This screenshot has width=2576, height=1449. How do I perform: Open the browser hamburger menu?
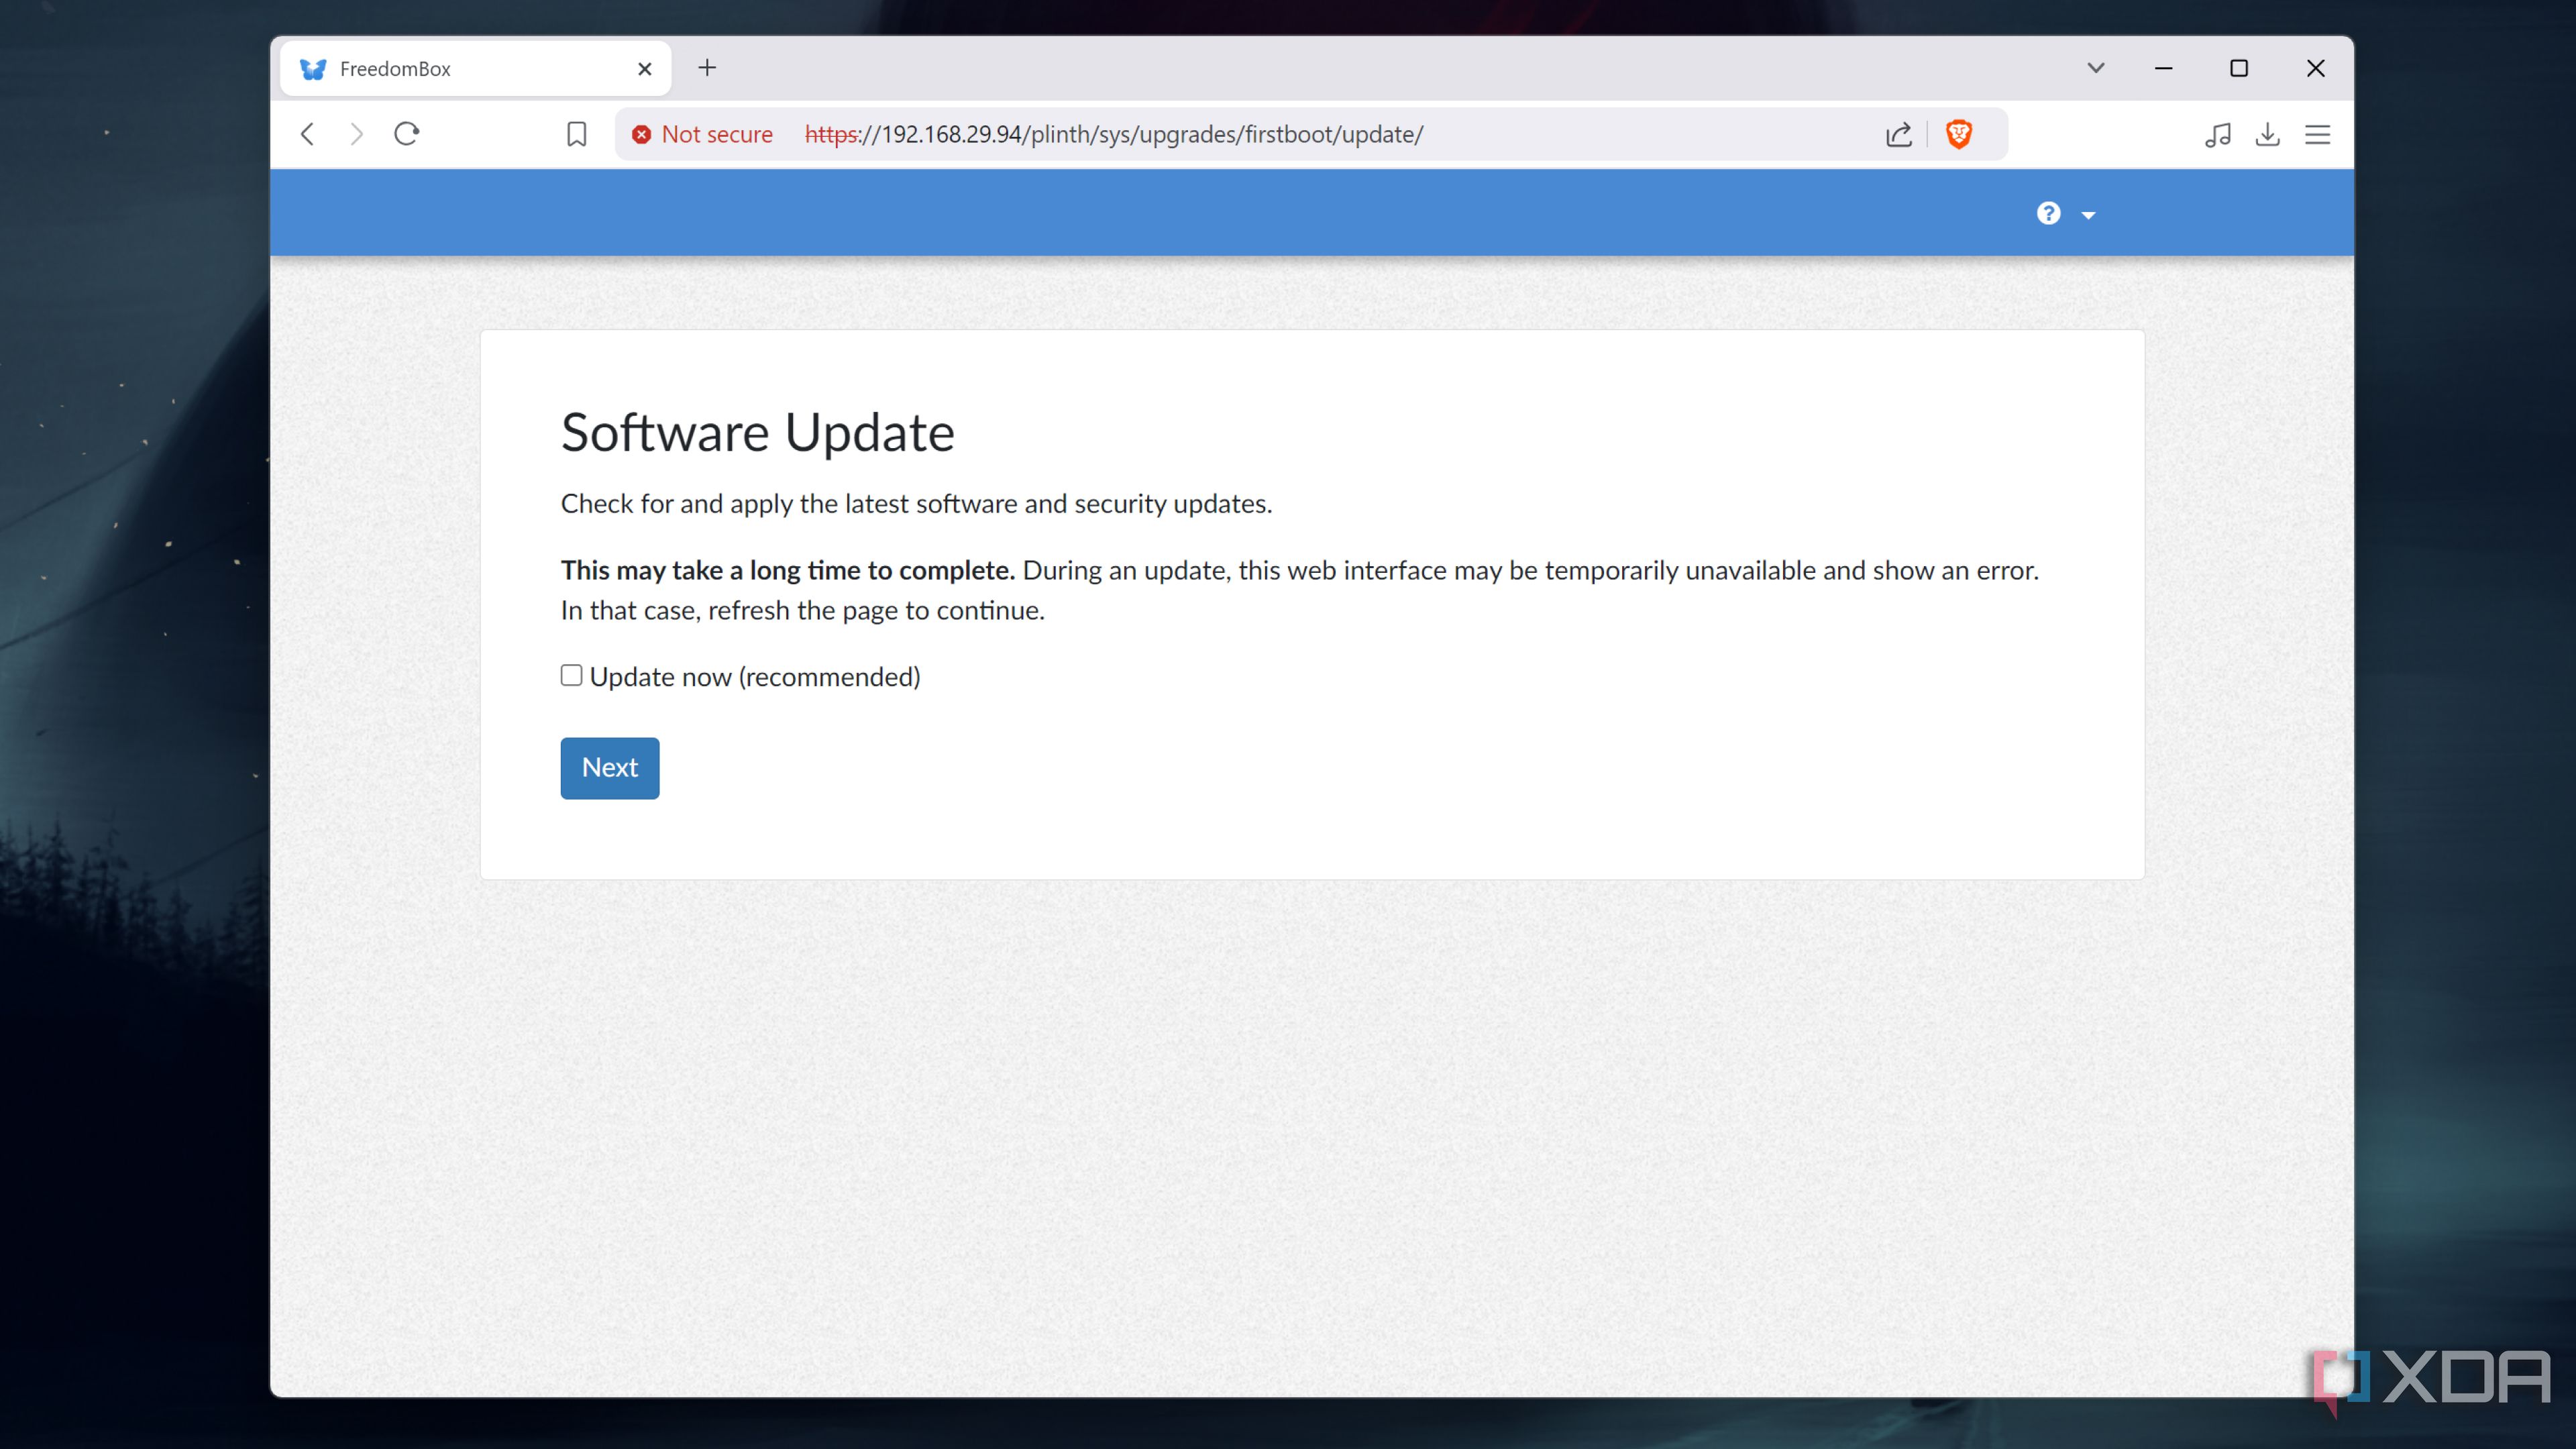2317,134
